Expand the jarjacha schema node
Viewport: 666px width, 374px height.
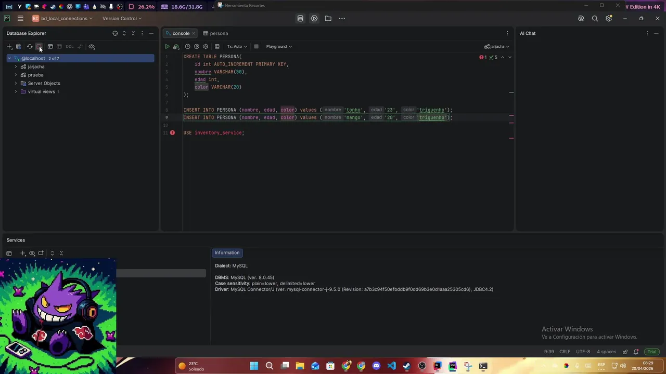click(x=16, y=66)
